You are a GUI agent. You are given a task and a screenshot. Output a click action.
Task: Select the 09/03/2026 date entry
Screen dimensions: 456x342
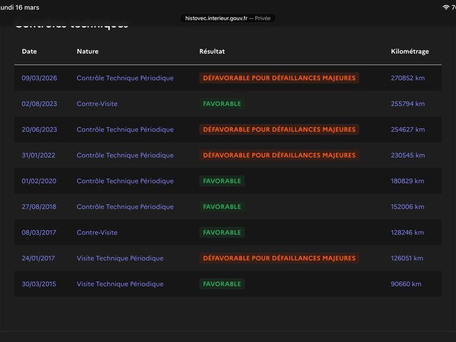pyautogui.click(x=39, y=78)
